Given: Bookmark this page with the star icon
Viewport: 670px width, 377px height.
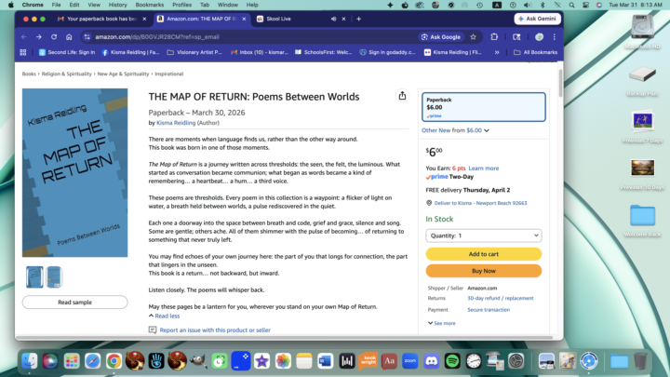Looking at the screenshot, I should [473, 37].
